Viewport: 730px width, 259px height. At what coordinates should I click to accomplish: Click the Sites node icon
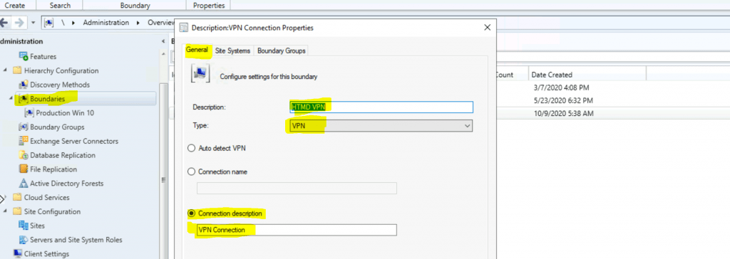pyautogui.click(x=24, y=226)
